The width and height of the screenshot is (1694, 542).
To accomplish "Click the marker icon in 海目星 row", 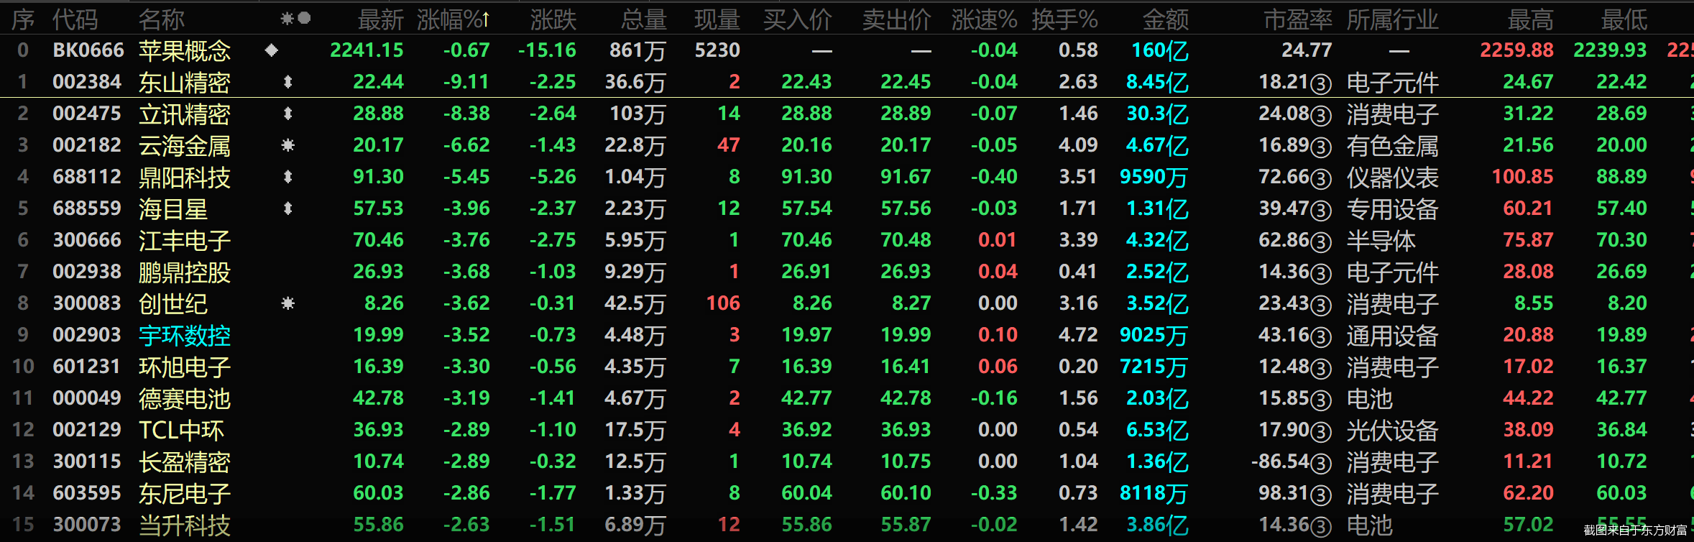I will pyautogui.click(x=287, y=208).
